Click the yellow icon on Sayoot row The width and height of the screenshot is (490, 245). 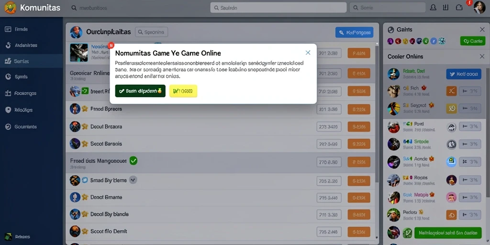(451, 109)
